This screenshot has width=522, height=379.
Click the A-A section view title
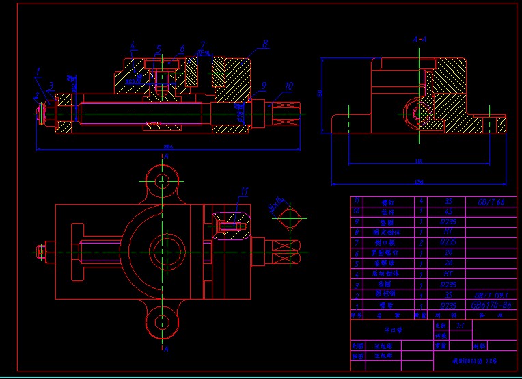420,40
